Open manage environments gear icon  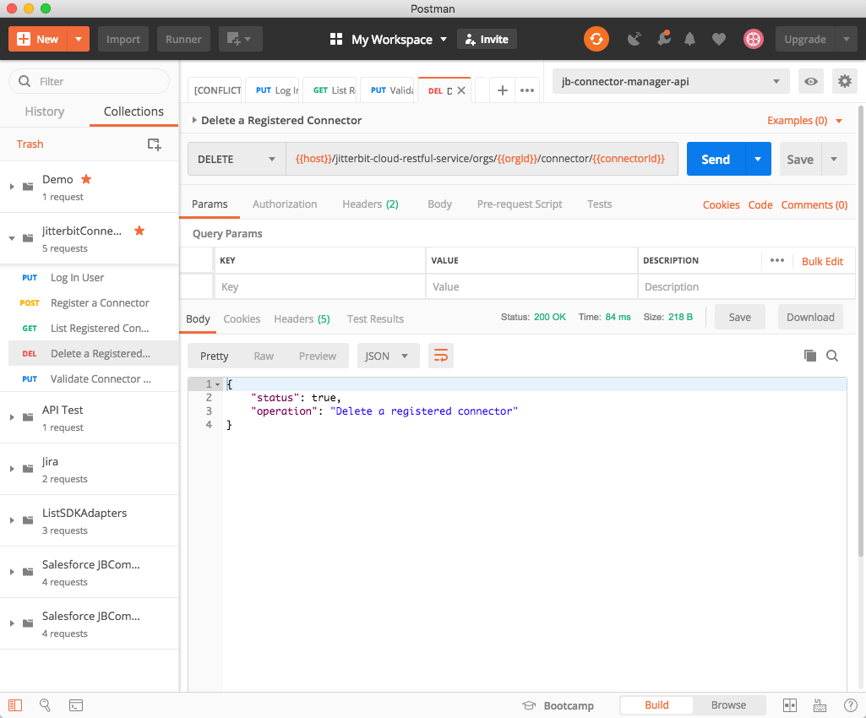point(844,82)
